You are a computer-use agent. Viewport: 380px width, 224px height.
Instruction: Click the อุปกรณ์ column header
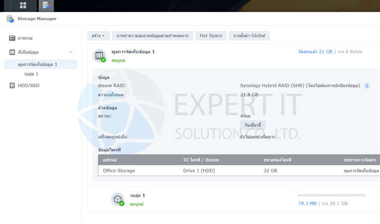pos(110,160)
